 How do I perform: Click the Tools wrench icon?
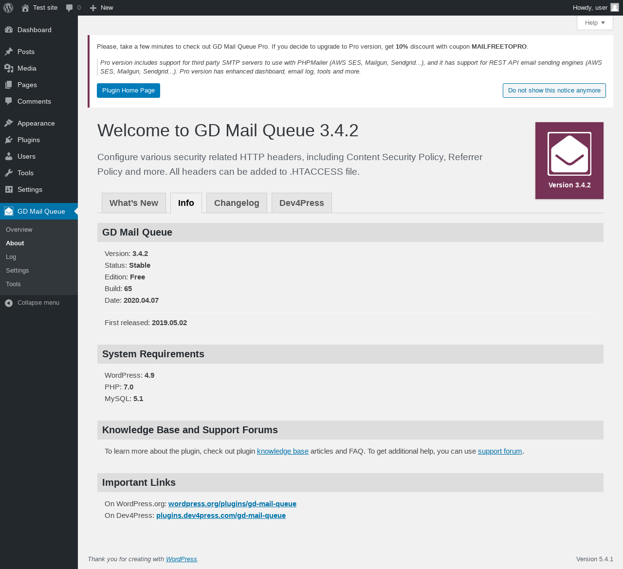pos(9,173)
